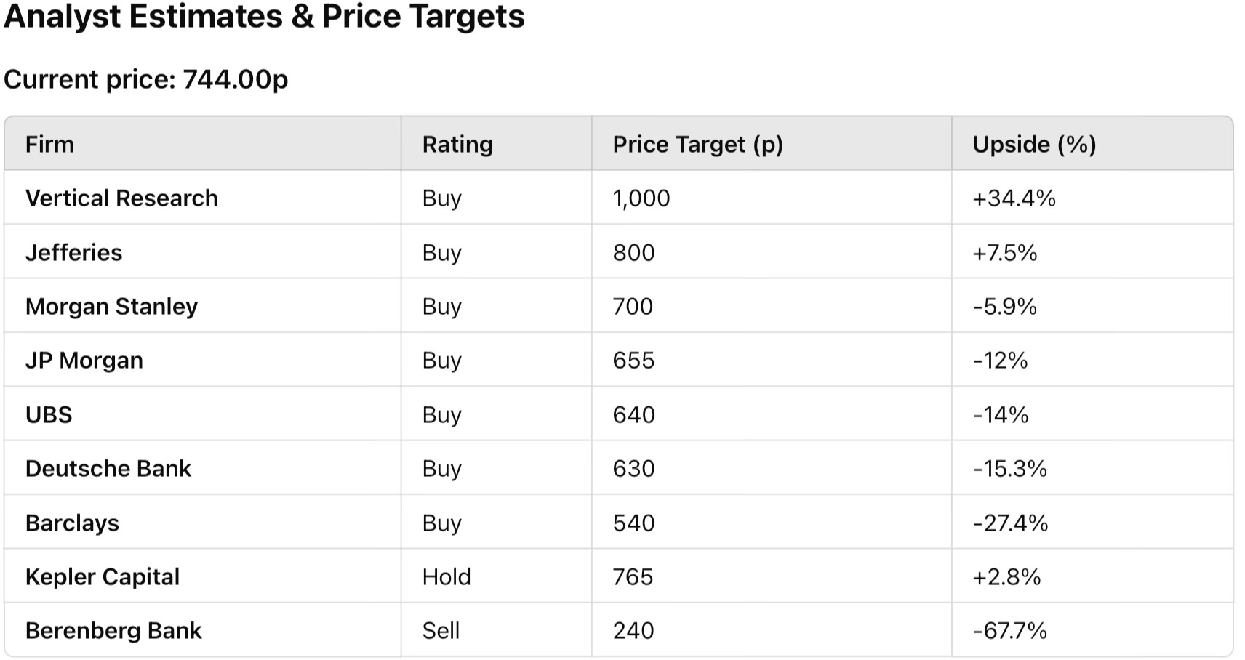
Task: Click the Firm column header
Action: [49, 144]
